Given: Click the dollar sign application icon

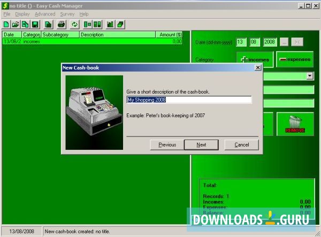Looking at the screenshot, I should 5,6.
